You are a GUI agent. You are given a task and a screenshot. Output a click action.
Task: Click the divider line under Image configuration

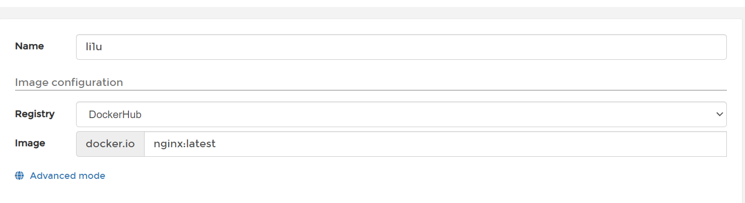point(371,90)
